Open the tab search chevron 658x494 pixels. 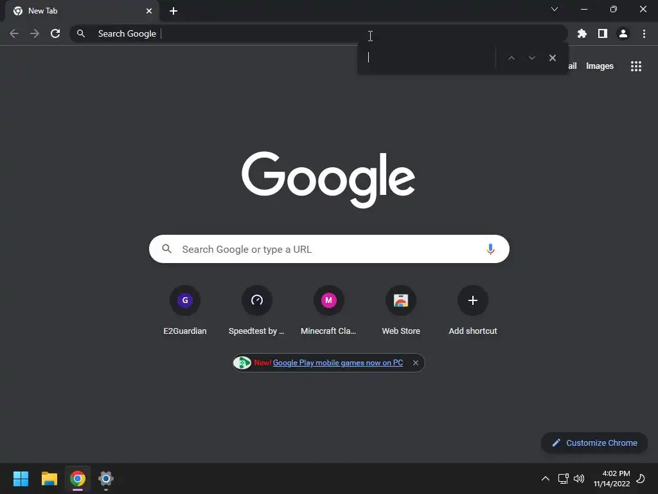pyautogui.click(x=555, y=9)
